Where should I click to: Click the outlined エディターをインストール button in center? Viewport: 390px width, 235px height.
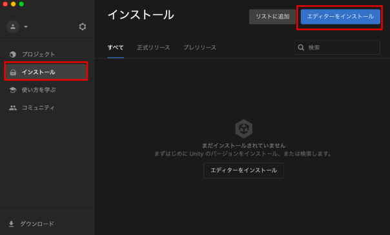tap(244, 170)
